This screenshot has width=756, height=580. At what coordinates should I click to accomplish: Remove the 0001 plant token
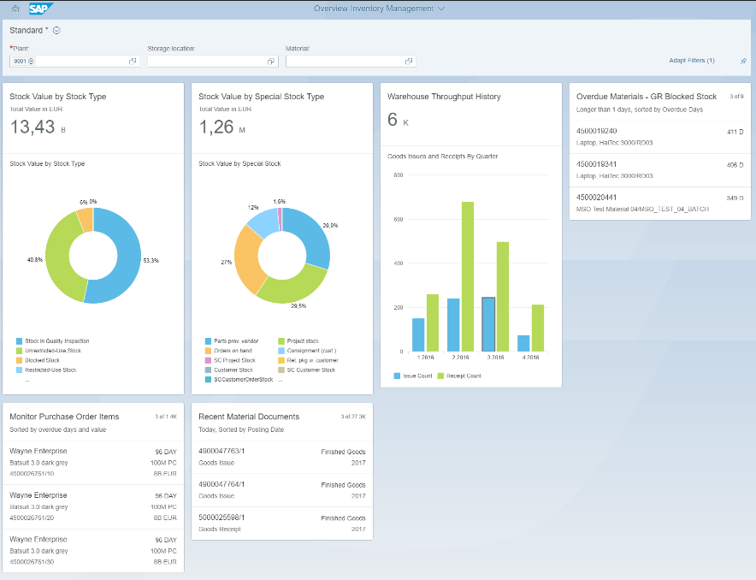[31, 62]
